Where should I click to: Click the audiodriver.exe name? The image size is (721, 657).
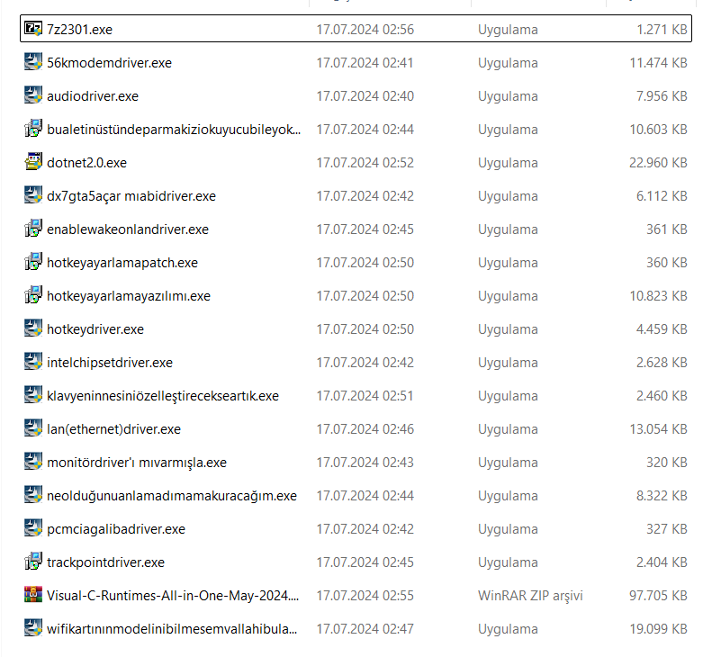click(93, 96)
